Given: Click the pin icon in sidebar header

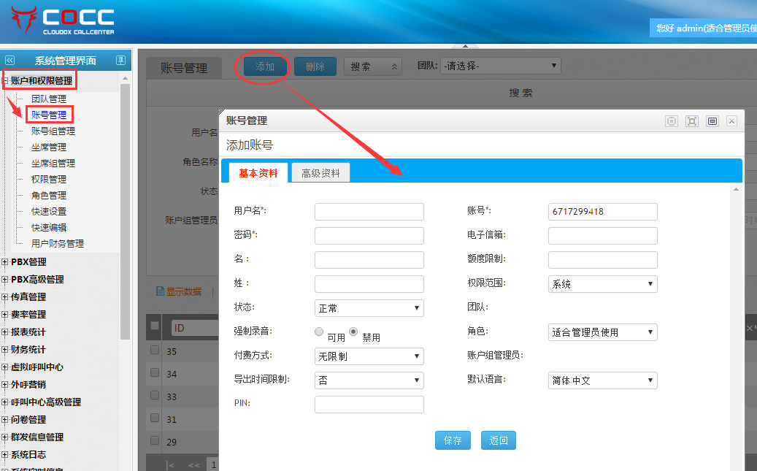Looking at the screenshot, I should pos(121,61).
